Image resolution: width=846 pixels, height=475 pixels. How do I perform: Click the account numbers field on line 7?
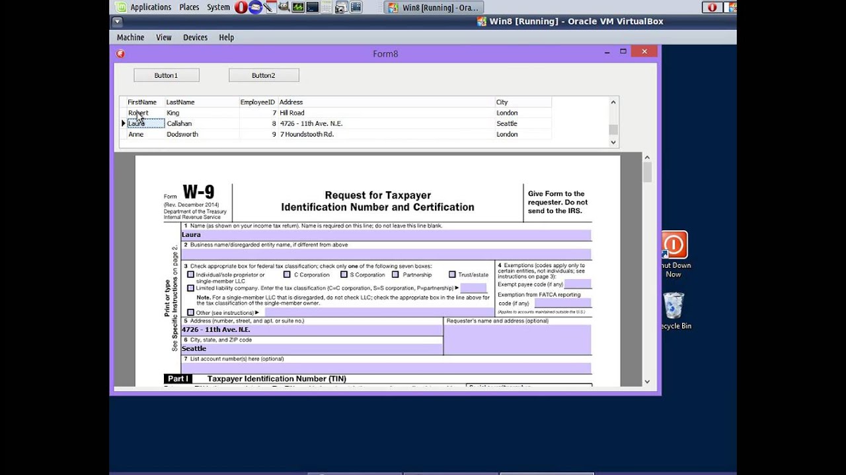386,368
